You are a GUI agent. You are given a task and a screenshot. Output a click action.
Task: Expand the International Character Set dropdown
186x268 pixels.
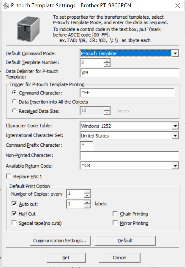[x=175, y=136]
